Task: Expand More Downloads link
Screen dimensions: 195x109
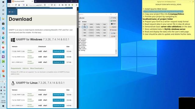Action: [37, 68]
